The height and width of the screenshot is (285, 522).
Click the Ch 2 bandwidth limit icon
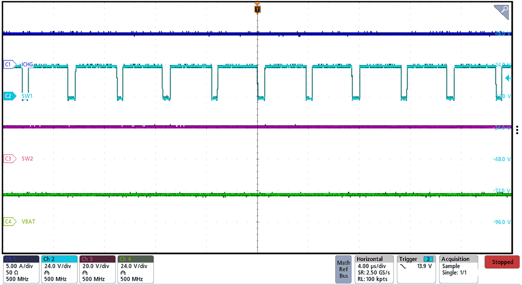click(48, 272)
